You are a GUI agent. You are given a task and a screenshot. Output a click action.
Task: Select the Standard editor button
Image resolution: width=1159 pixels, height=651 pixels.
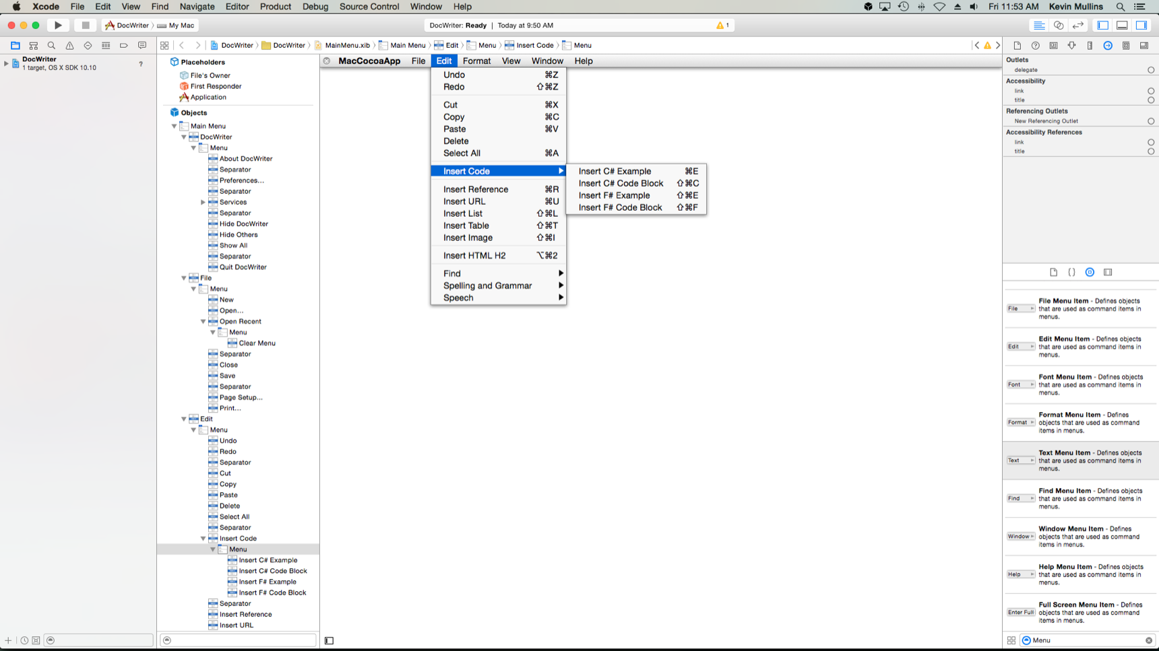[1039, 25]
